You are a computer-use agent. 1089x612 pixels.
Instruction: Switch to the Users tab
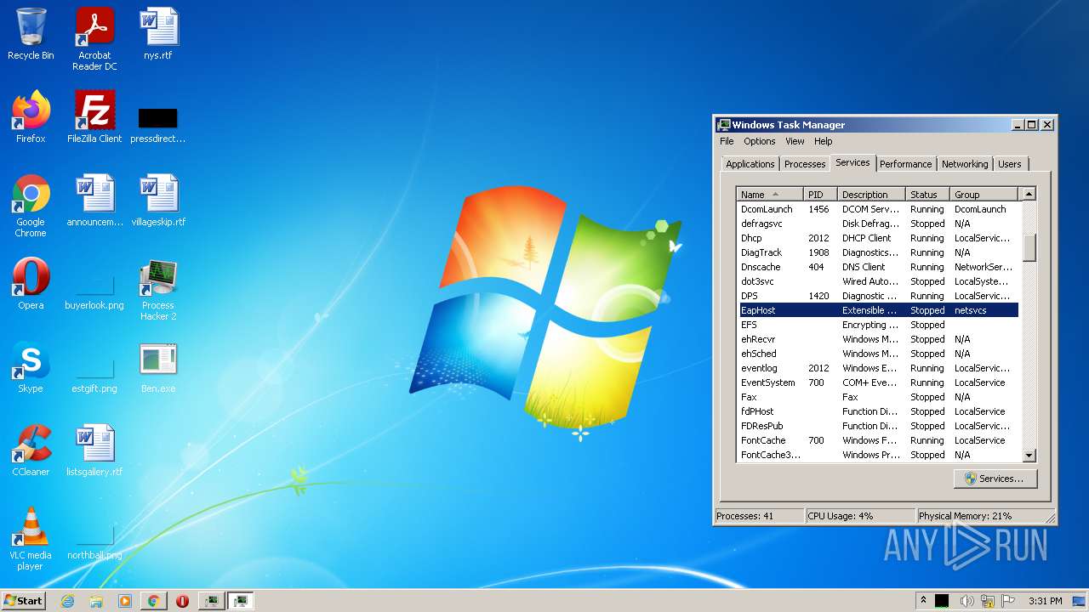[1010, 164]
